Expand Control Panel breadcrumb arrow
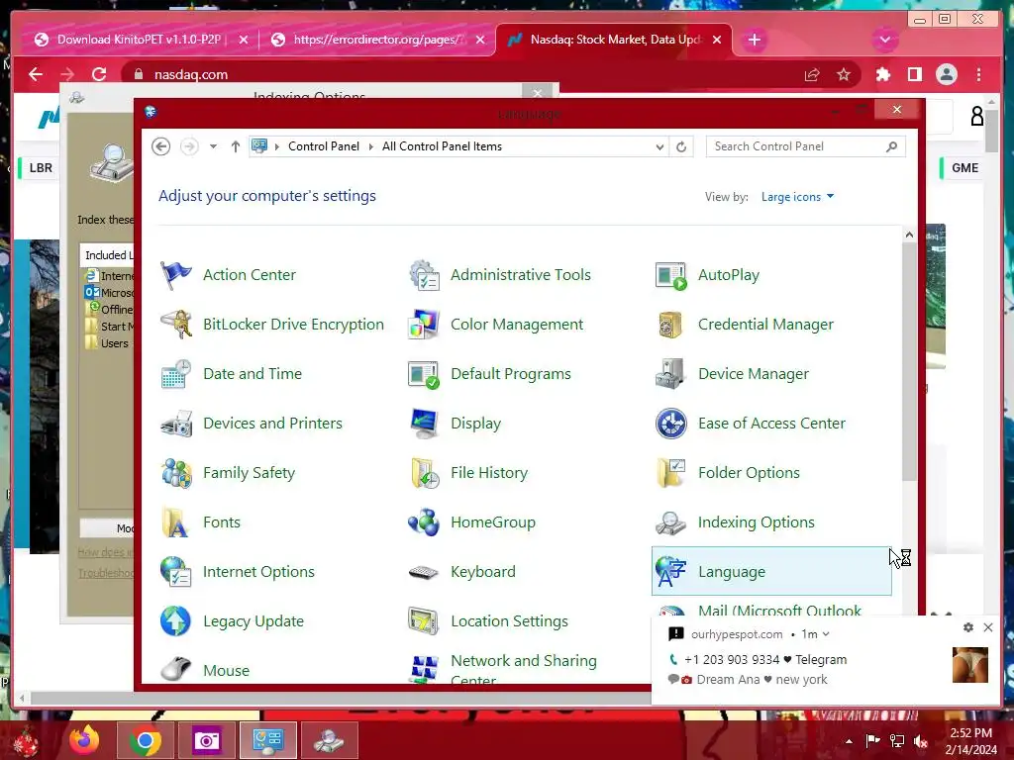The height and width of the screenshot is (760, 1014). pyautogui.click(x=277, y=146)
